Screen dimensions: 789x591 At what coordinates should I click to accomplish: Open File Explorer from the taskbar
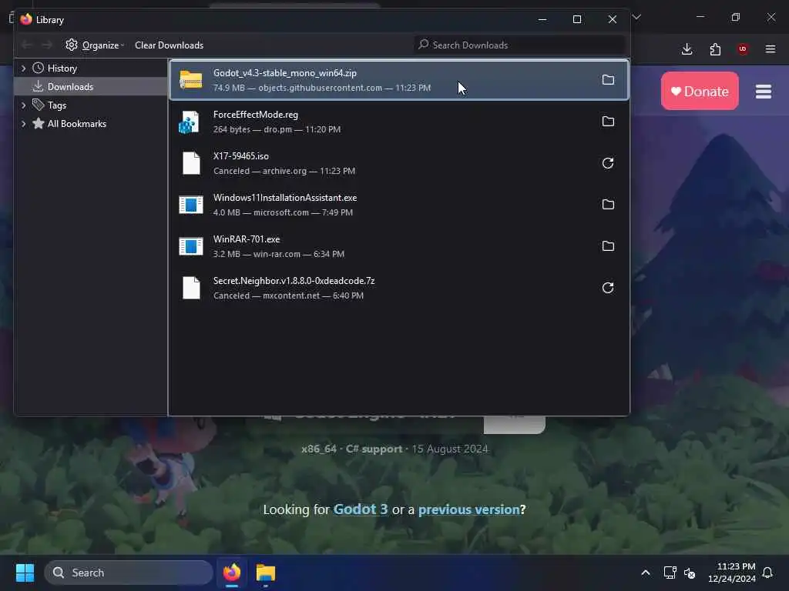point(265,573)
